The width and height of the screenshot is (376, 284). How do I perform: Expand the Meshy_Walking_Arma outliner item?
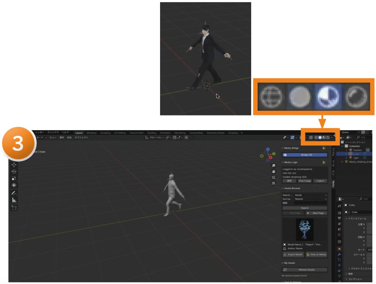tap(342, 162)
